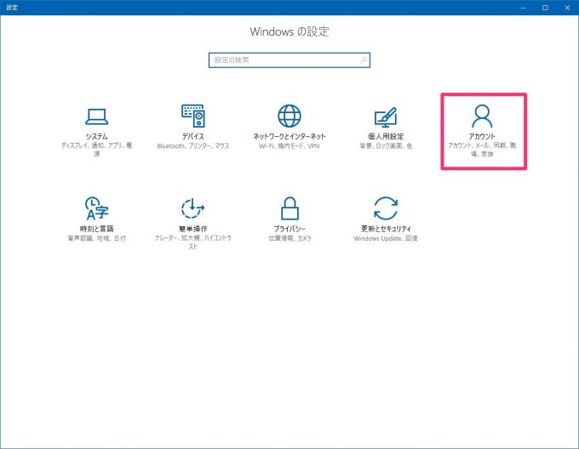Click the Bluetooth、プリンター、マウス description
579x449 pixels.
coord(193,146)
